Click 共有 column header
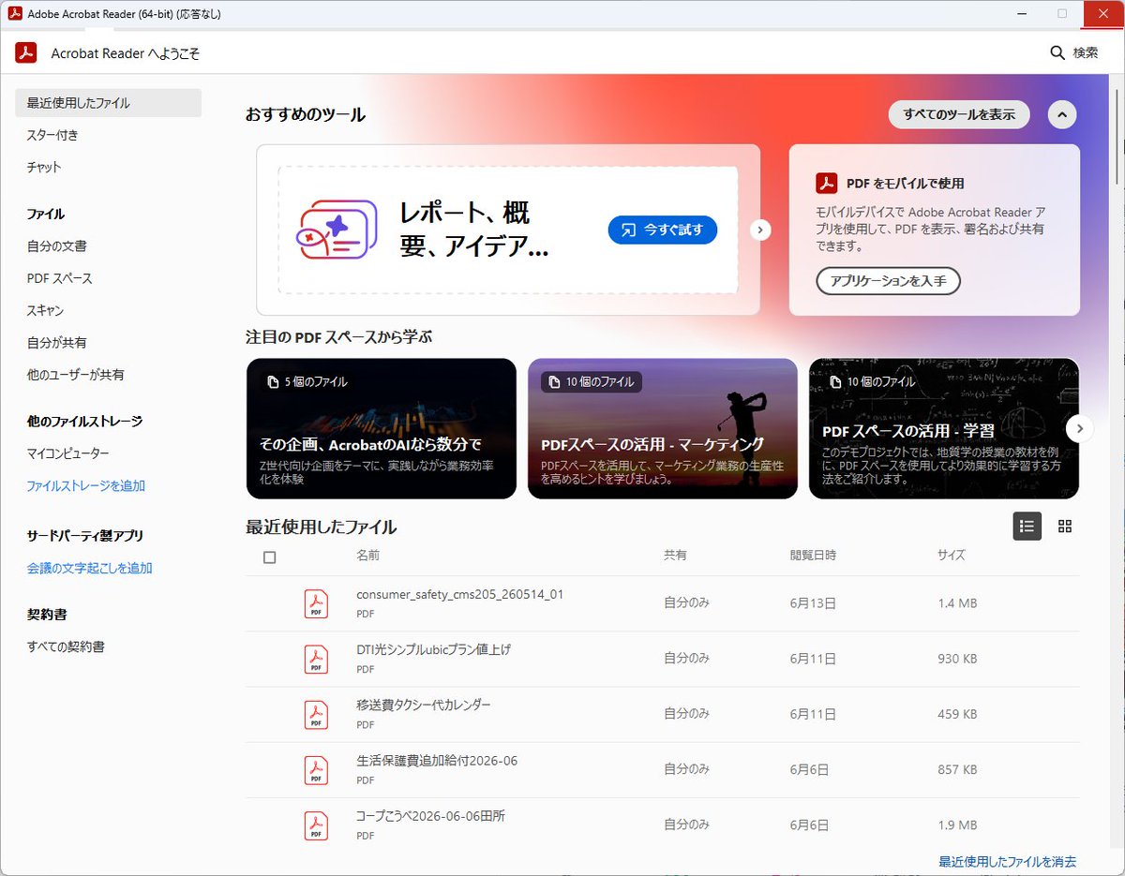Image resolution: width=1125 pixels, height=876 pixels. tap(675, 556)
